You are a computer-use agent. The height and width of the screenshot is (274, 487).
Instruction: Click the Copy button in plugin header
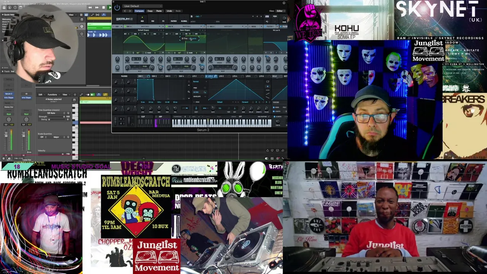150,11
